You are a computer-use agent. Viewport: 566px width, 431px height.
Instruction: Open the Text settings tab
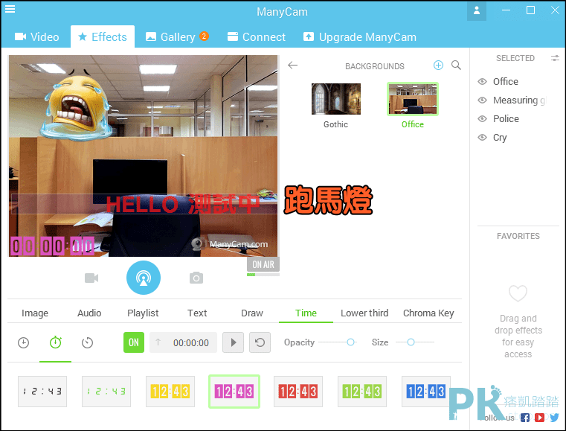[197, 313]
